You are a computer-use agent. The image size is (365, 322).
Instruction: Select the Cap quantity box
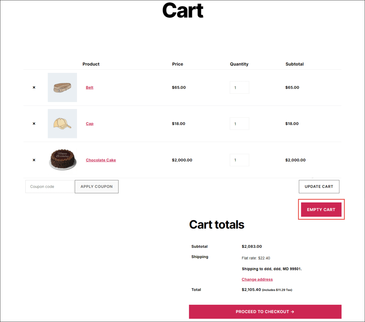pyautogui.click(x=239, y=124)
